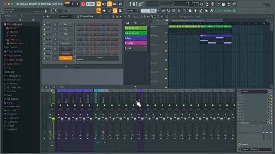Toggle the first step button of the Snare row
Image resolution: width=275 pixels, height=154 pixels.
(x=78, y=39)
